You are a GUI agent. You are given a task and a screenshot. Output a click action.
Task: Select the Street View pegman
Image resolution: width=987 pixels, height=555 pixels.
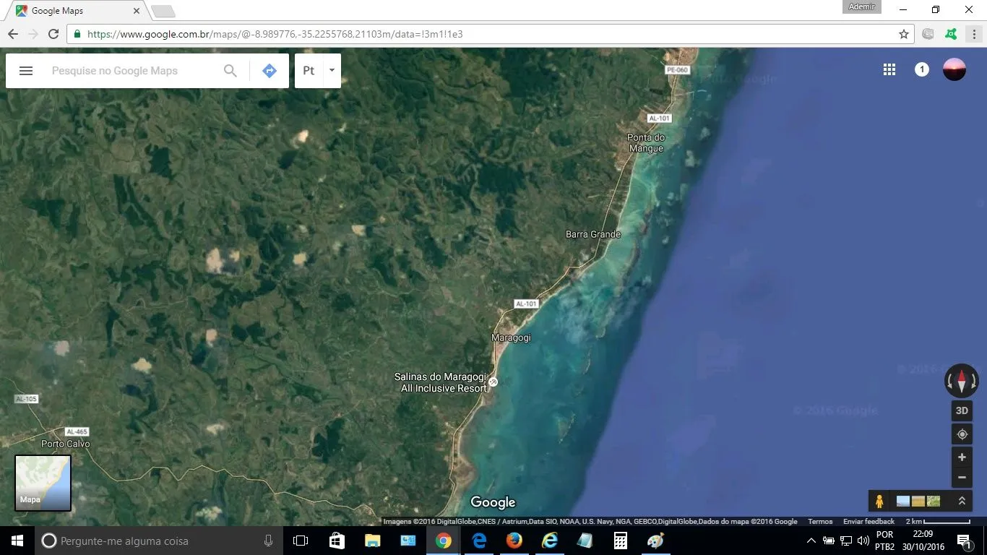879,501
